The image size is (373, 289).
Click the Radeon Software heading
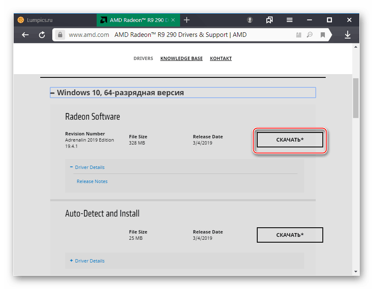(93, 117)
